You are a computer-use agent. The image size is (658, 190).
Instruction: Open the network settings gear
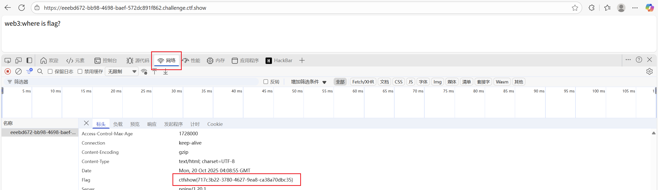pos(649,71)
